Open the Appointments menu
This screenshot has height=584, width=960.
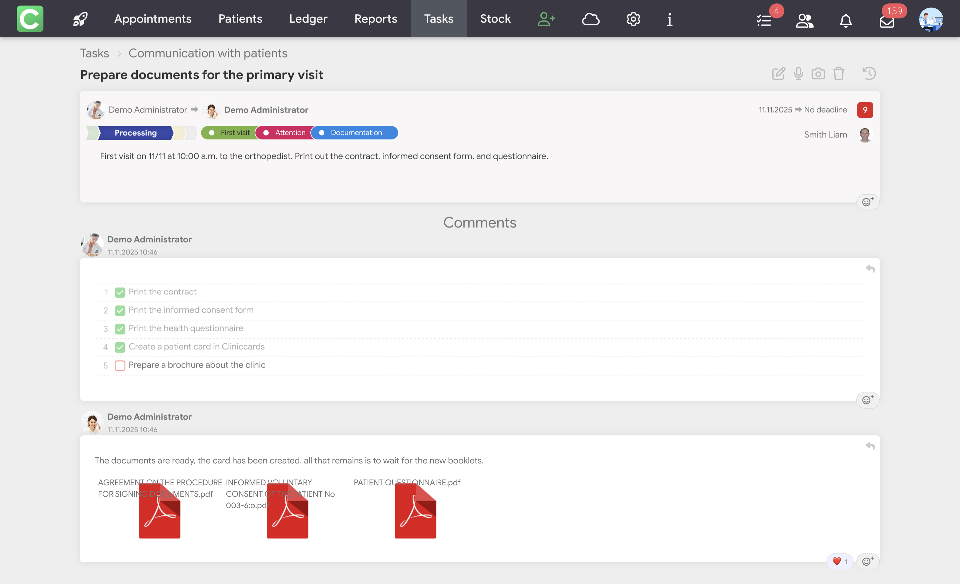(153, 19)
